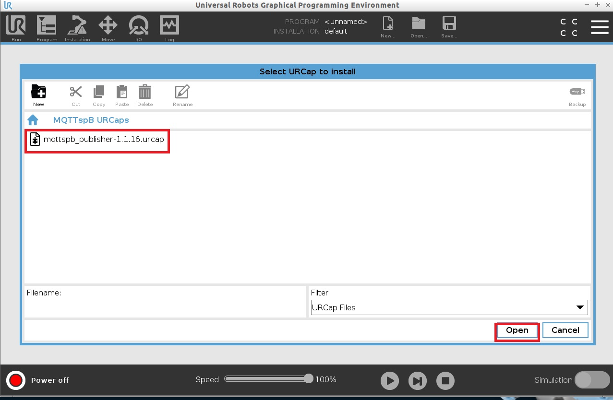This screenshot has height=400, width=613.
Task: Click the MQTTspB URCaps breadcrumb
Action: [91, 120]
